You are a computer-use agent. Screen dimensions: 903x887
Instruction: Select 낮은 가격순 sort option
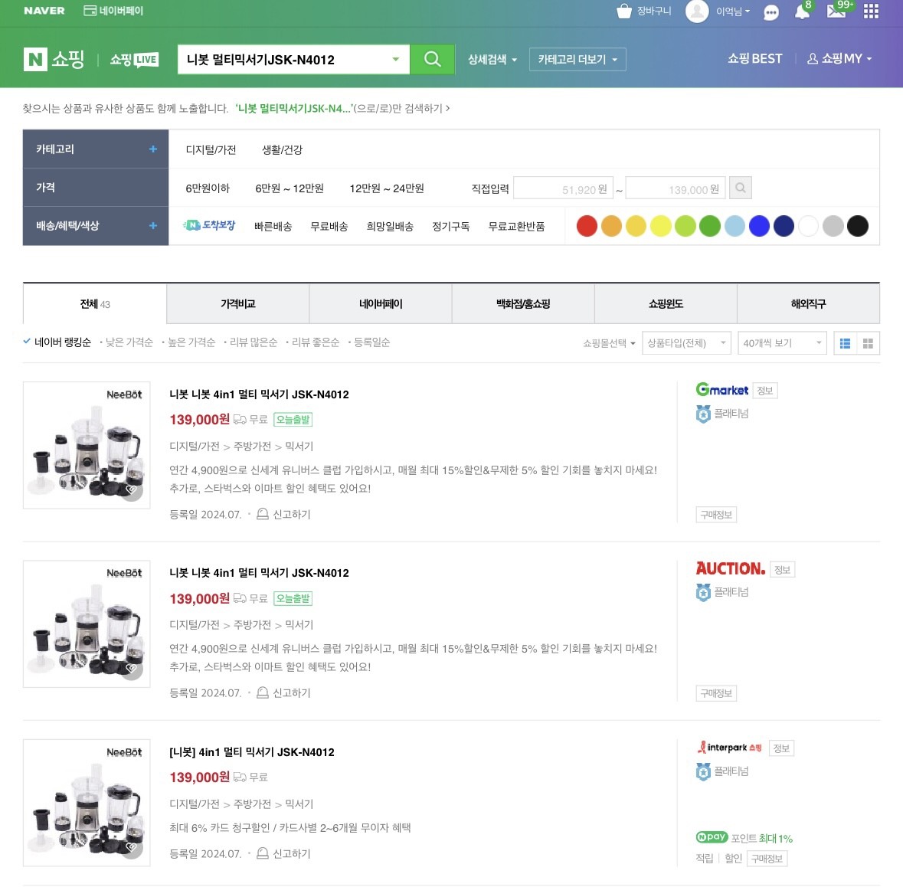[x=129, y=342]
